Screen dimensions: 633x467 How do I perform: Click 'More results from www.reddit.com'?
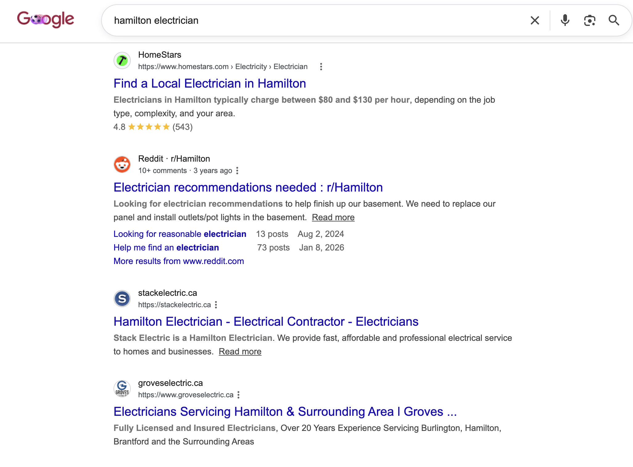[x=179, y=261]
